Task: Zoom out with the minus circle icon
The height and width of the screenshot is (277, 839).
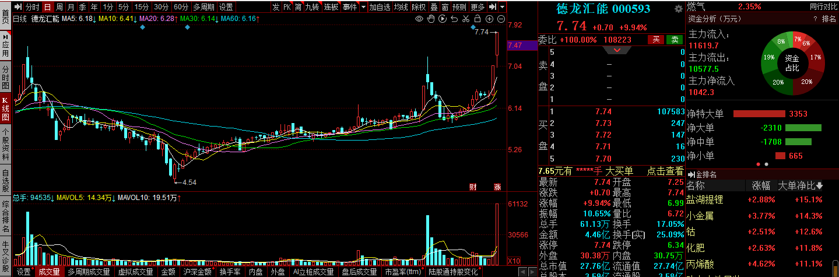Action: (500, 19)
